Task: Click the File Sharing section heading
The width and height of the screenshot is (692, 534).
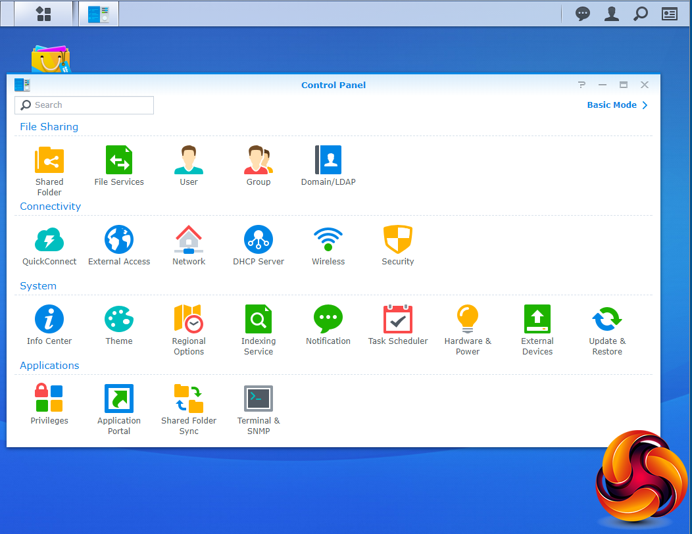Action: [x=49, y=127]
